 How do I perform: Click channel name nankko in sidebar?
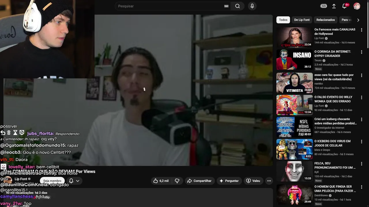tap(319, 84)
